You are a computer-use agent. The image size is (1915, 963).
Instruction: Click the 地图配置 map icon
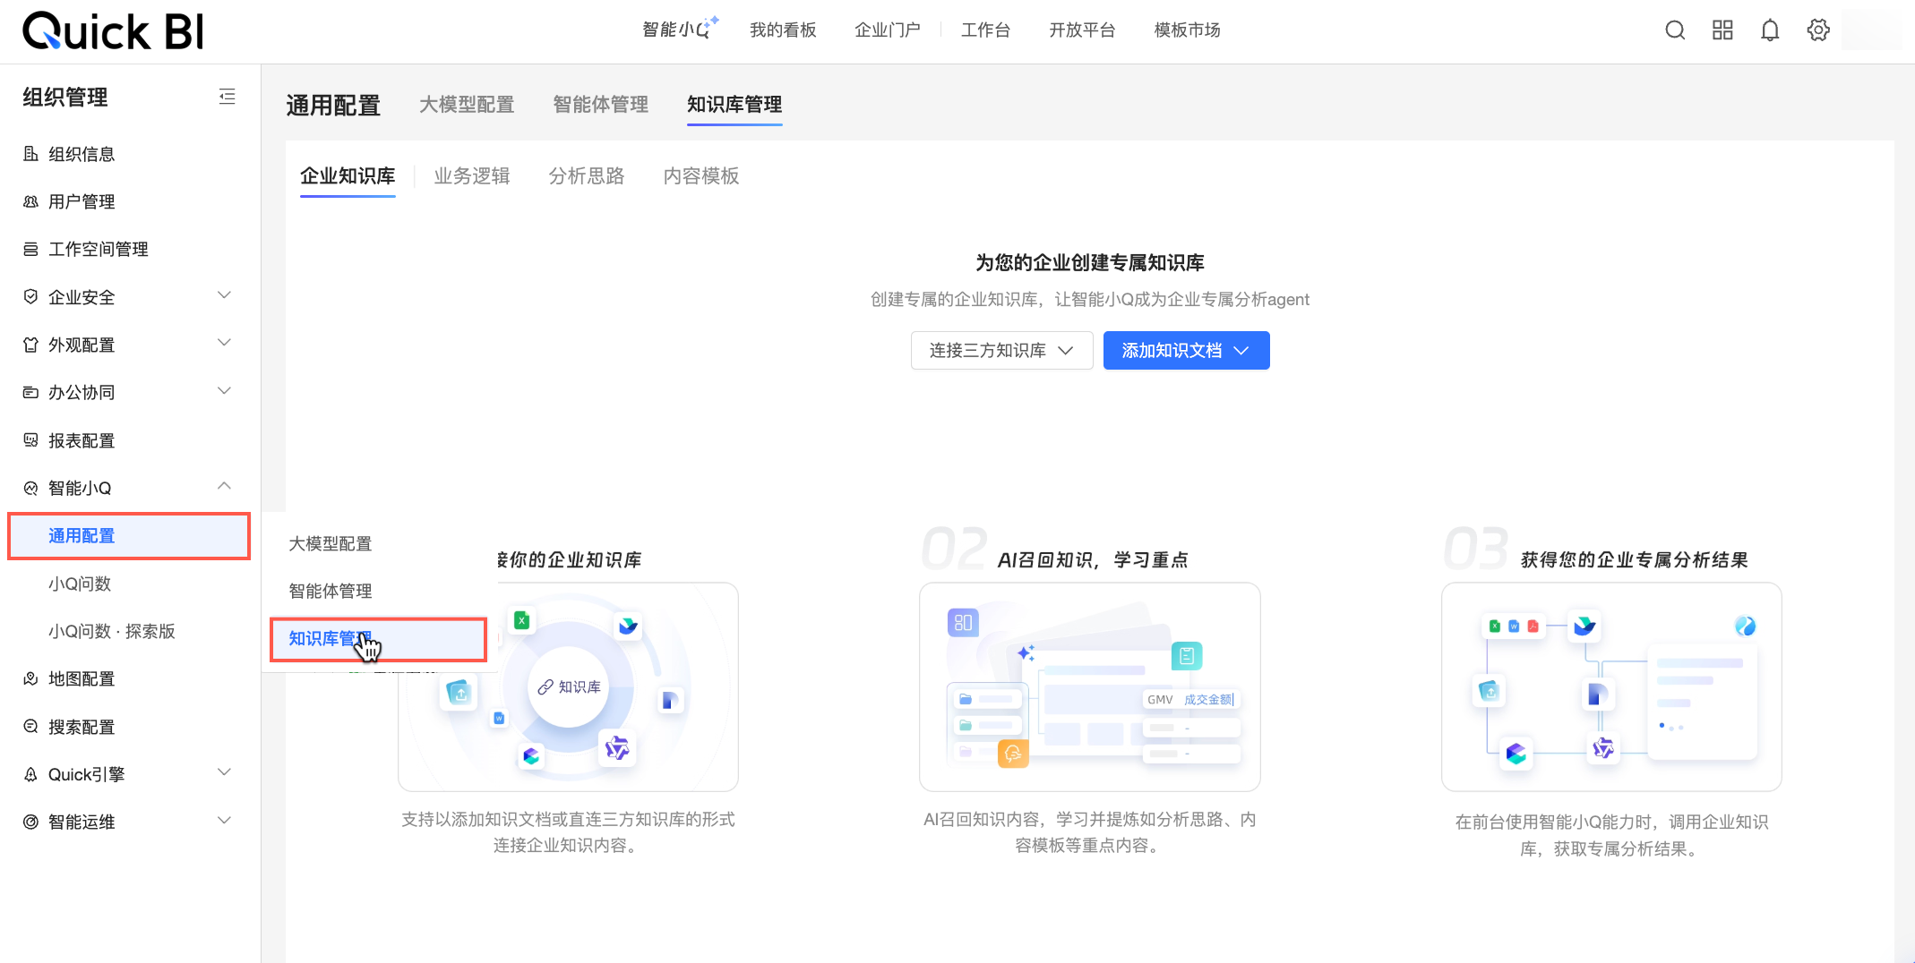pos(30,678)
